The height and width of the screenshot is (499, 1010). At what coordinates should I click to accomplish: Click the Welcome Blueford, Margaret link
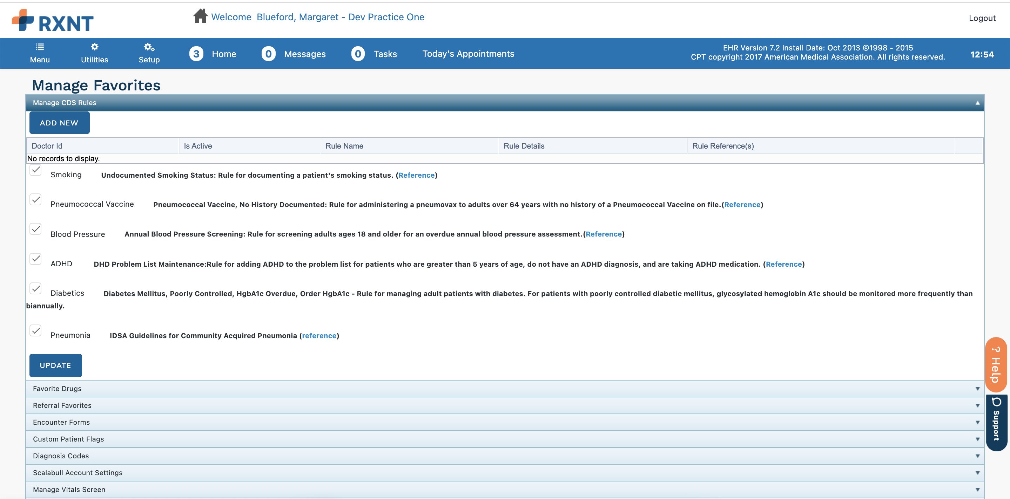tap(318, 17)
